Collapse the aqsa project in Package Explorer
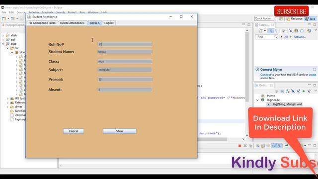 click(3, 44)
